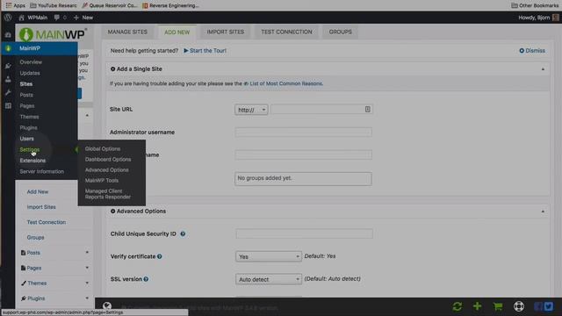This screenshot has height=316, width=562.
Task: Choose Dashboard Options from Settings flyout
Action: pos(108,160)
